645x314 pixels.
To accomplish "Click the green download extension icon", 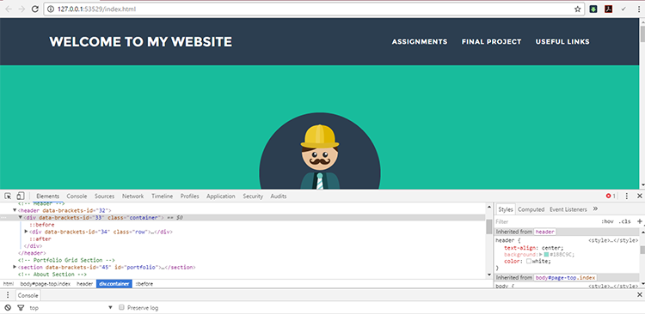I will 593,9.
